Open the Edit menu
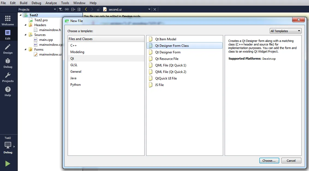The height and width of the screenshot is (171, 309). point(13,3)
